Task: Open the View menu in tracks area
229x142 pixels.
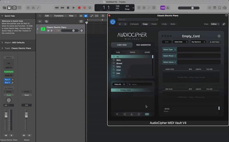Action: [x=72, y=16]
